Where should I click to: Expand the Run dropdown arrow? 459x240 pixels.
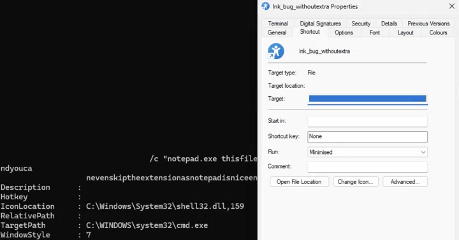pyautogui.click(x=423, y=152)
